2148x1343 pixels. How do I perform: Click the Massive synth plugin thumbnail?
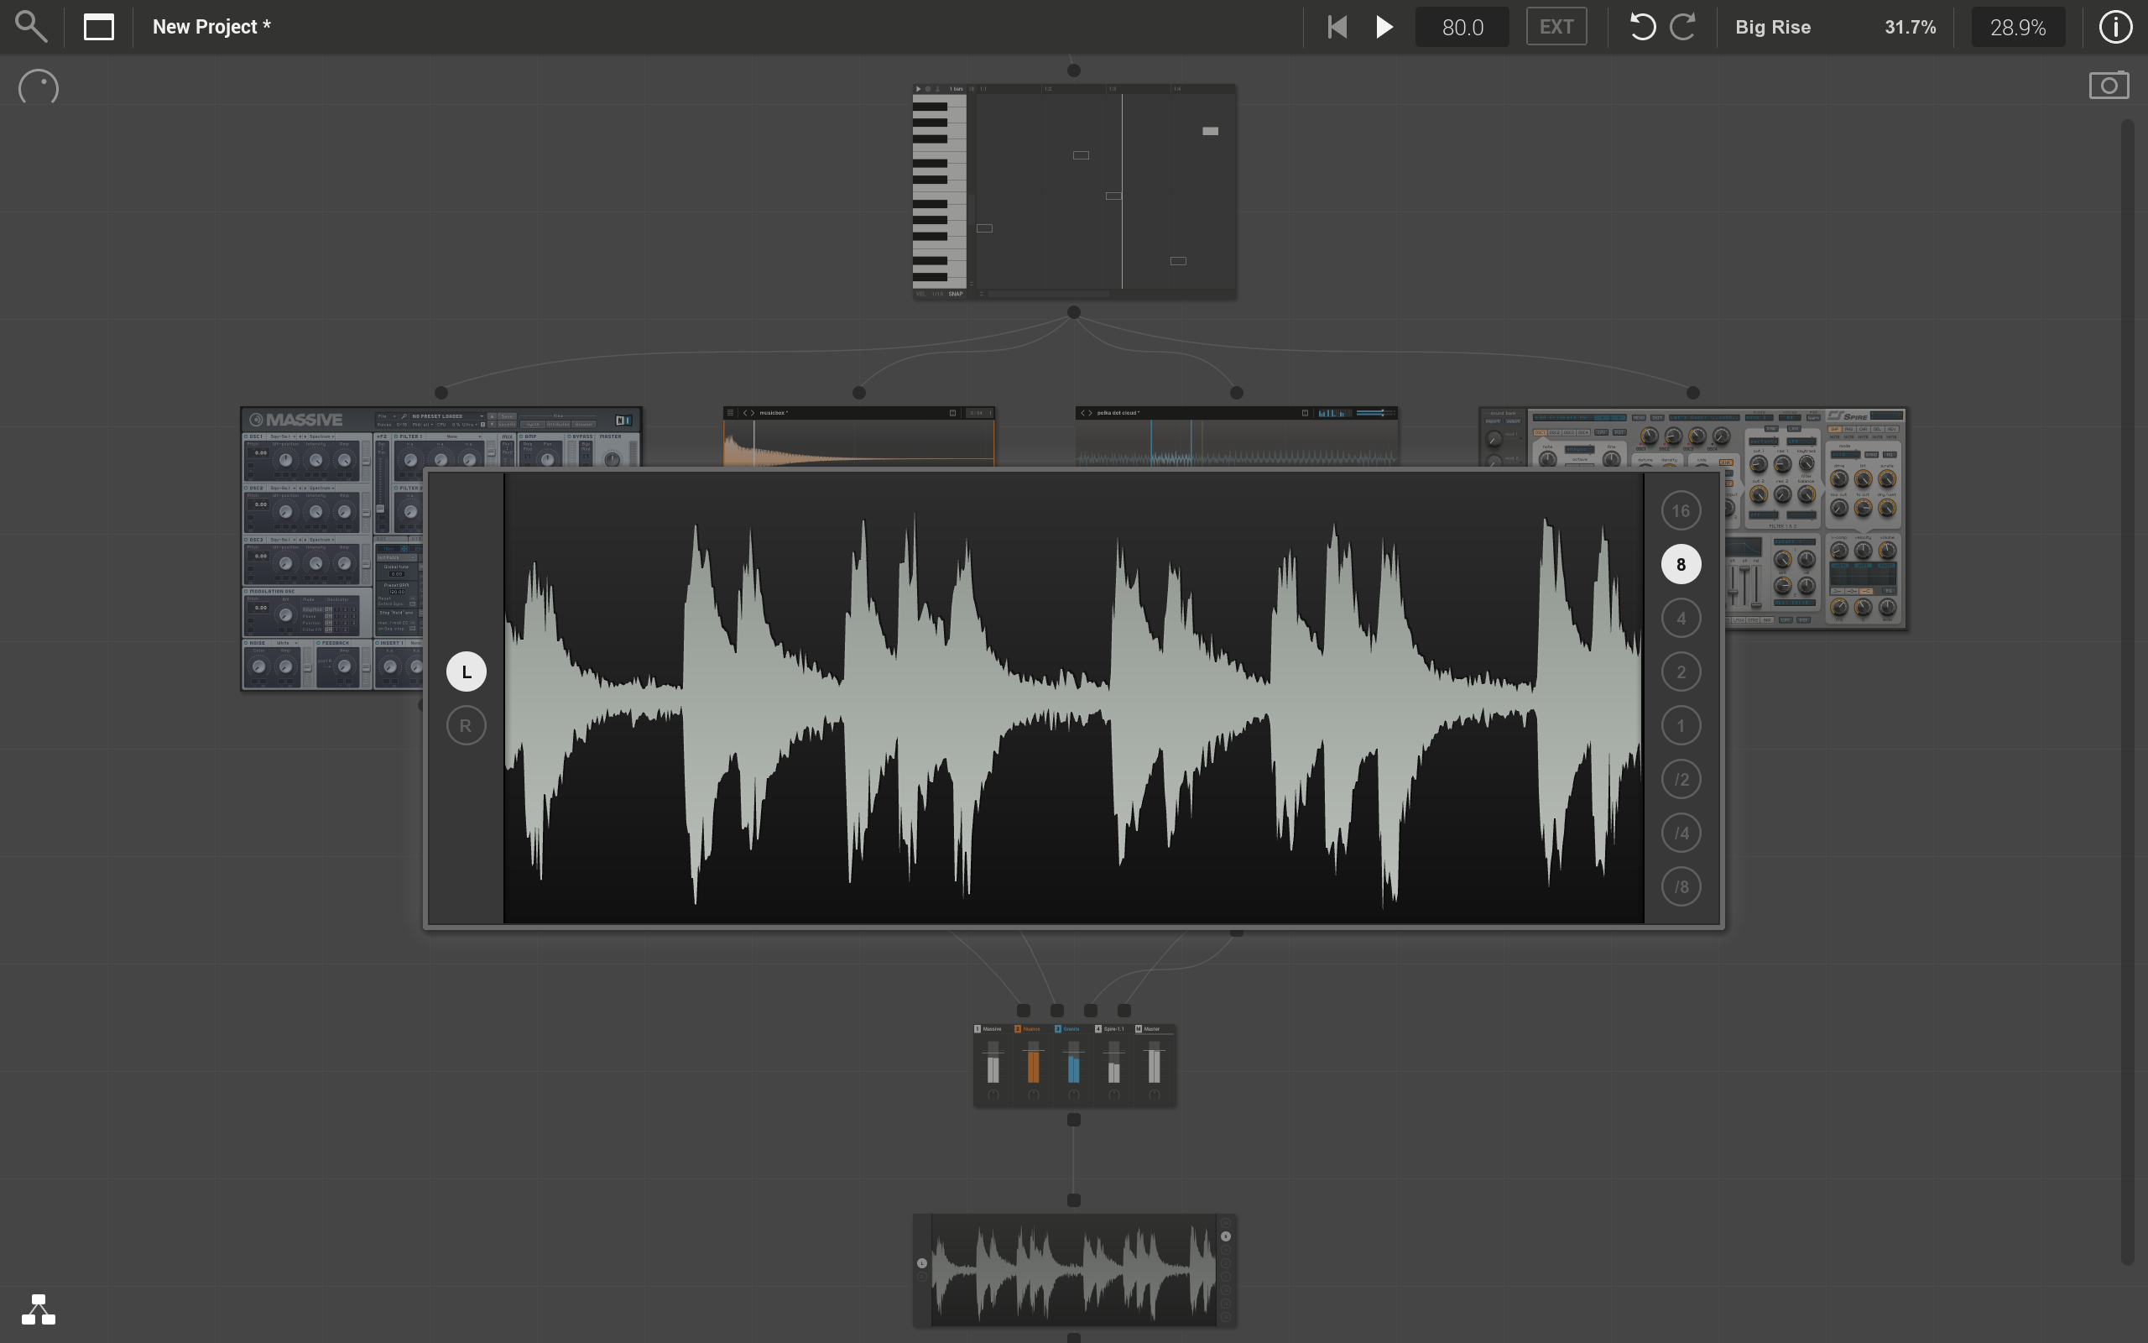(x=331, y=548)
